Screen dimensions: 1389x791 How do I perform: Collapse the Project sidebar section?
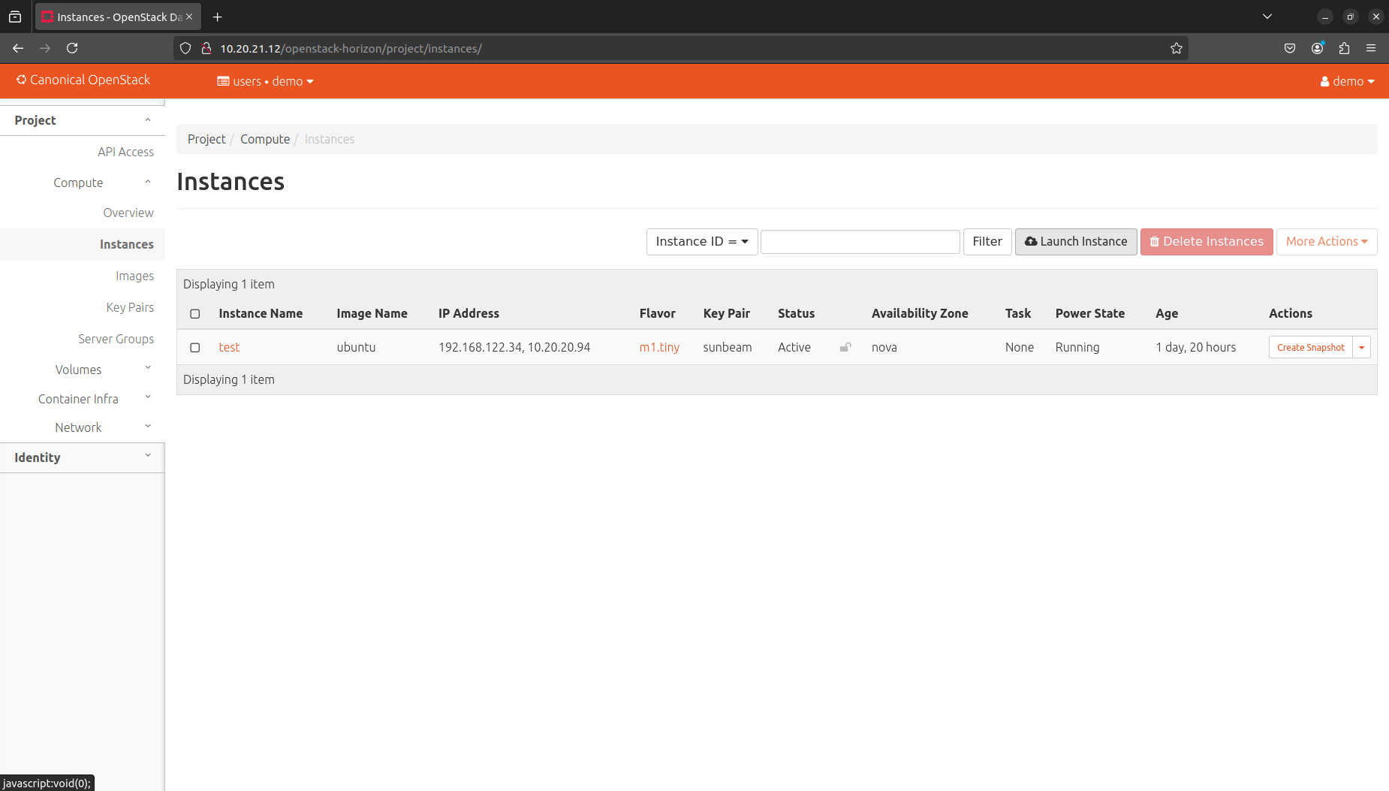pyautogui.click(x=83, y=120)
